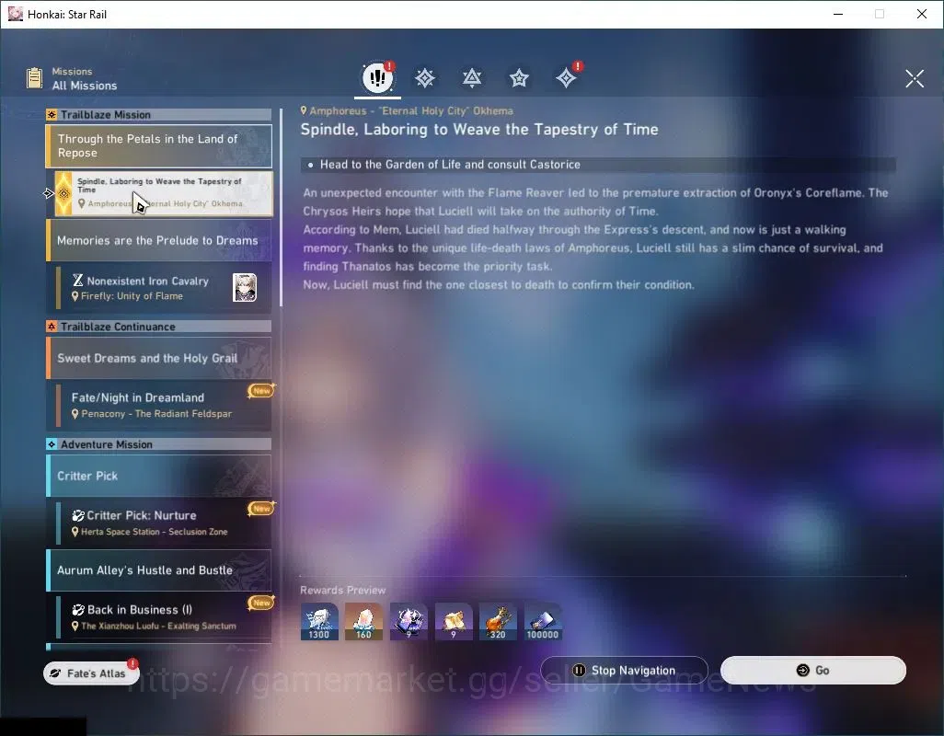944x736 pixels.
Task: Click the 100000 credits reward icon
Action: pos(543,621)
